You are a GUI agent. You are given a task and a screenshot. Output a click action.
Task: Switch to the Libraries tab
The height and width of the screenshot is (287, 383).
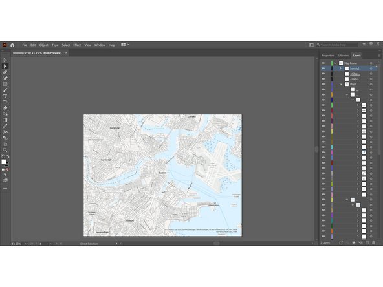tap(344, 56)
